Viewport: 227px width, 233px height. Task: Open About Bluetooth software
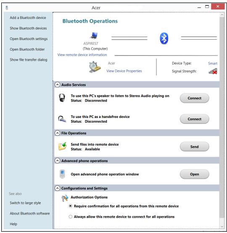coord(30,213)
